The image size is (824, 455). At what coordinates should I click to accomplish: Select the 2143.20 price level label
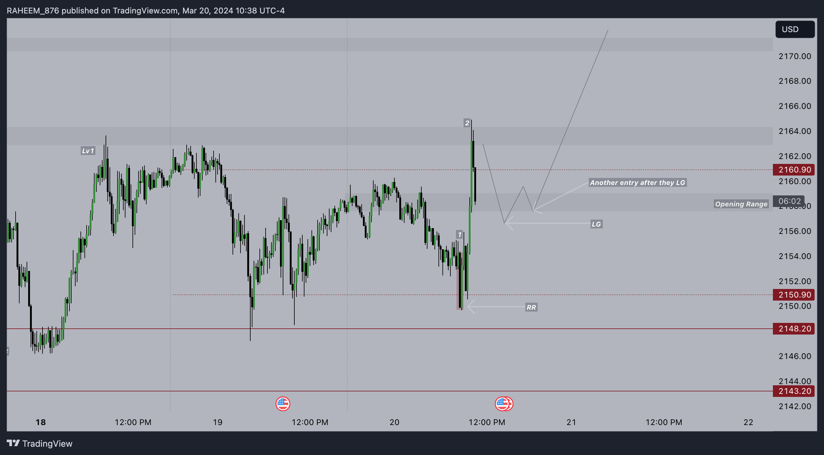click(794, 391)
